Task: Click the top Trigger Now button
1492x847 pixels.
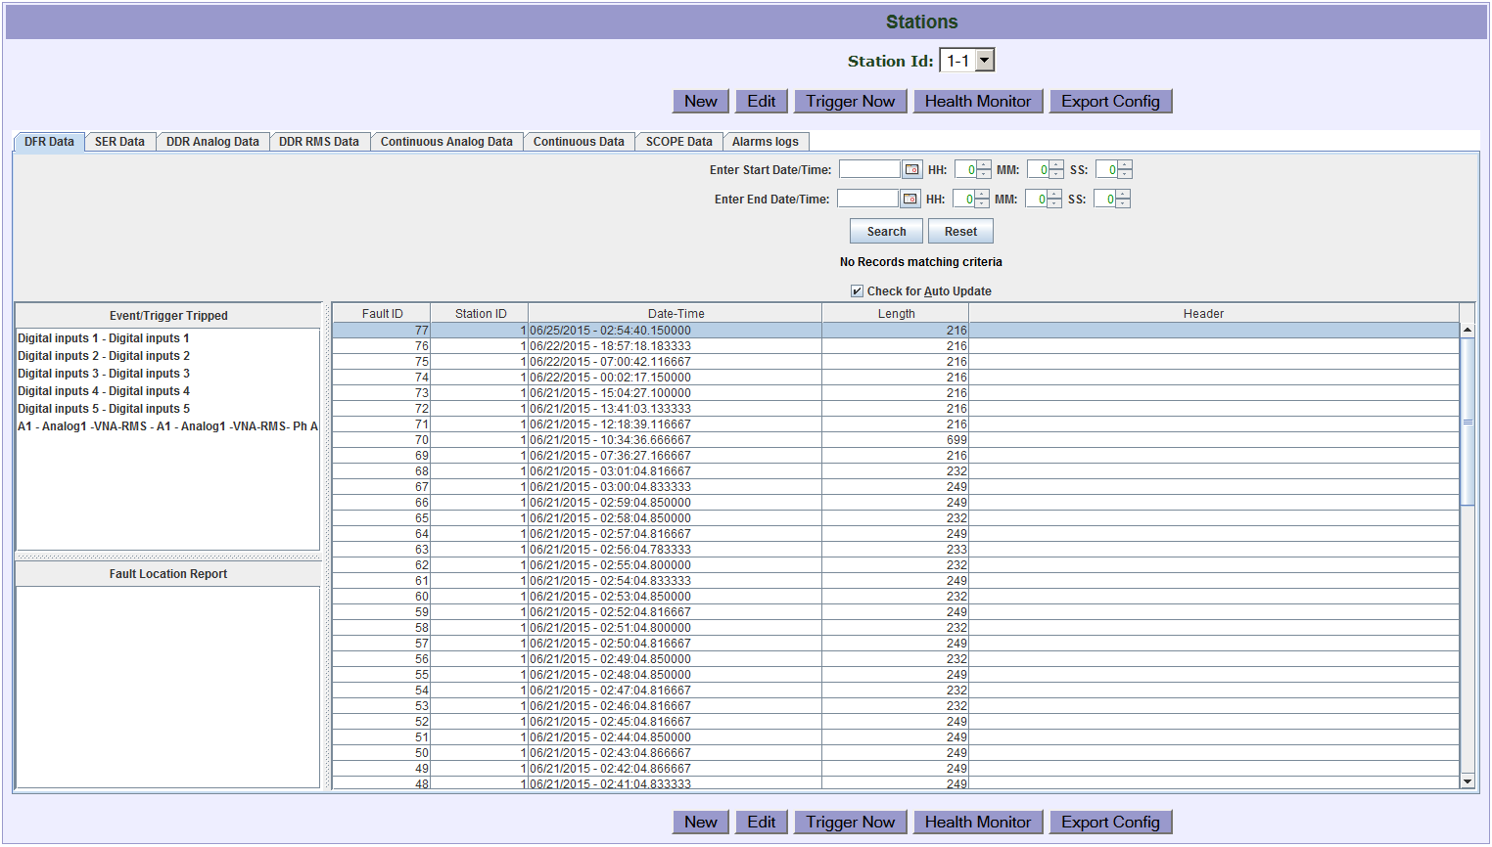Action: click(x=851, y=102)
